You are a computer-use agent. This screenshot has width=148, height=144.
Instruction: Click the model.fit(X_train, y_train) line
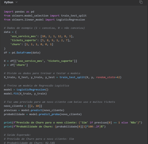pos(25,94)
